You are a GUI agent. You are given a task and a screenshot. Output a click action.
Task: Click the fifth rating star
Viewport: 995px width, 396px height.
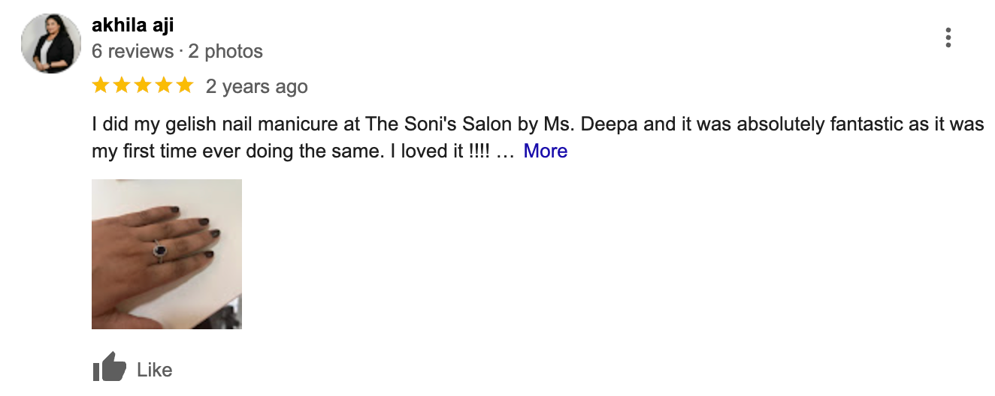(185, 86)
